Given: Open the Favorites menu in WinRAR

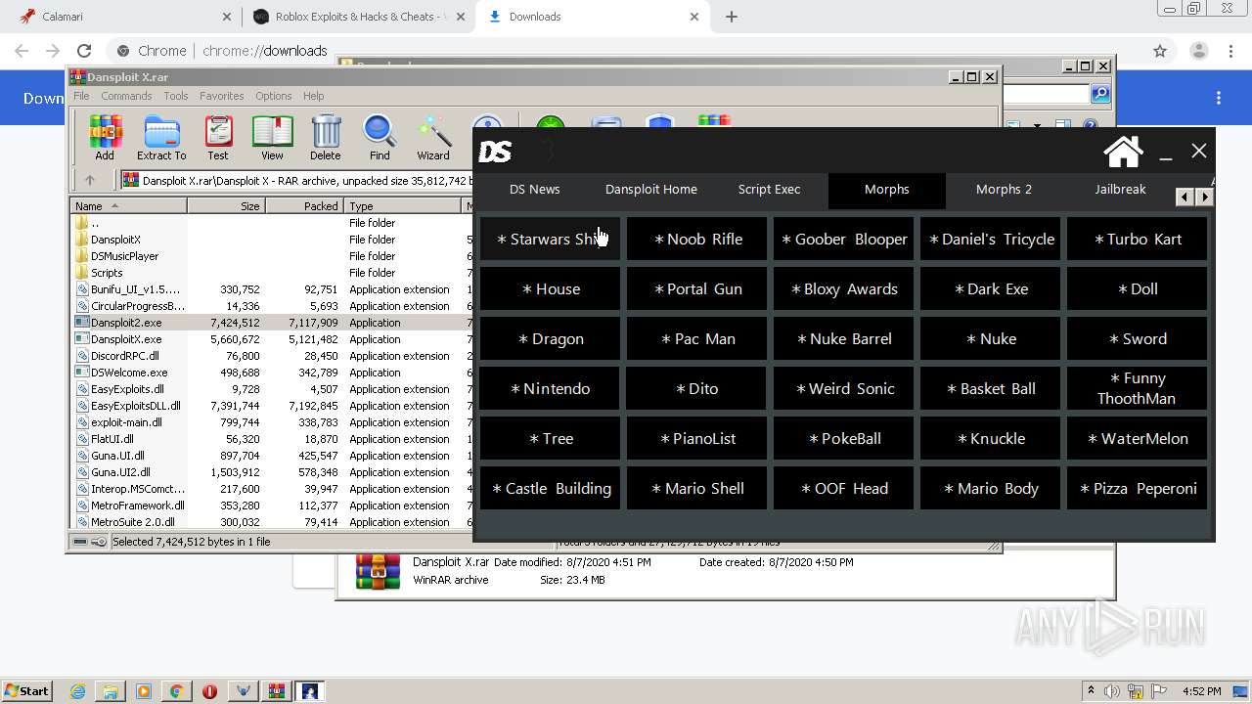Looking at the screenshot, I should pos(222,96).
